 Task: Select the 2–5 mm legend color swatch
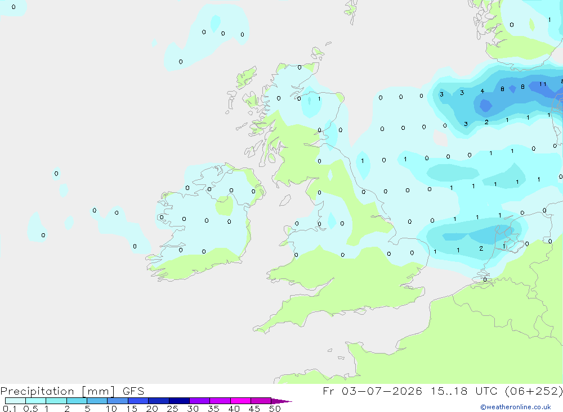77,401
